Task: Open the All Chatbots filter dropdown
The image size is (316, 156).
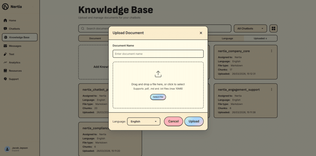Action: [x=250, y=29]
